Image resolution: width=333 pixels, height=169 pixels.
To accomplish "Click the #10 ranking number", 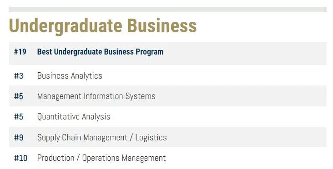I will [x=20, y=158].
